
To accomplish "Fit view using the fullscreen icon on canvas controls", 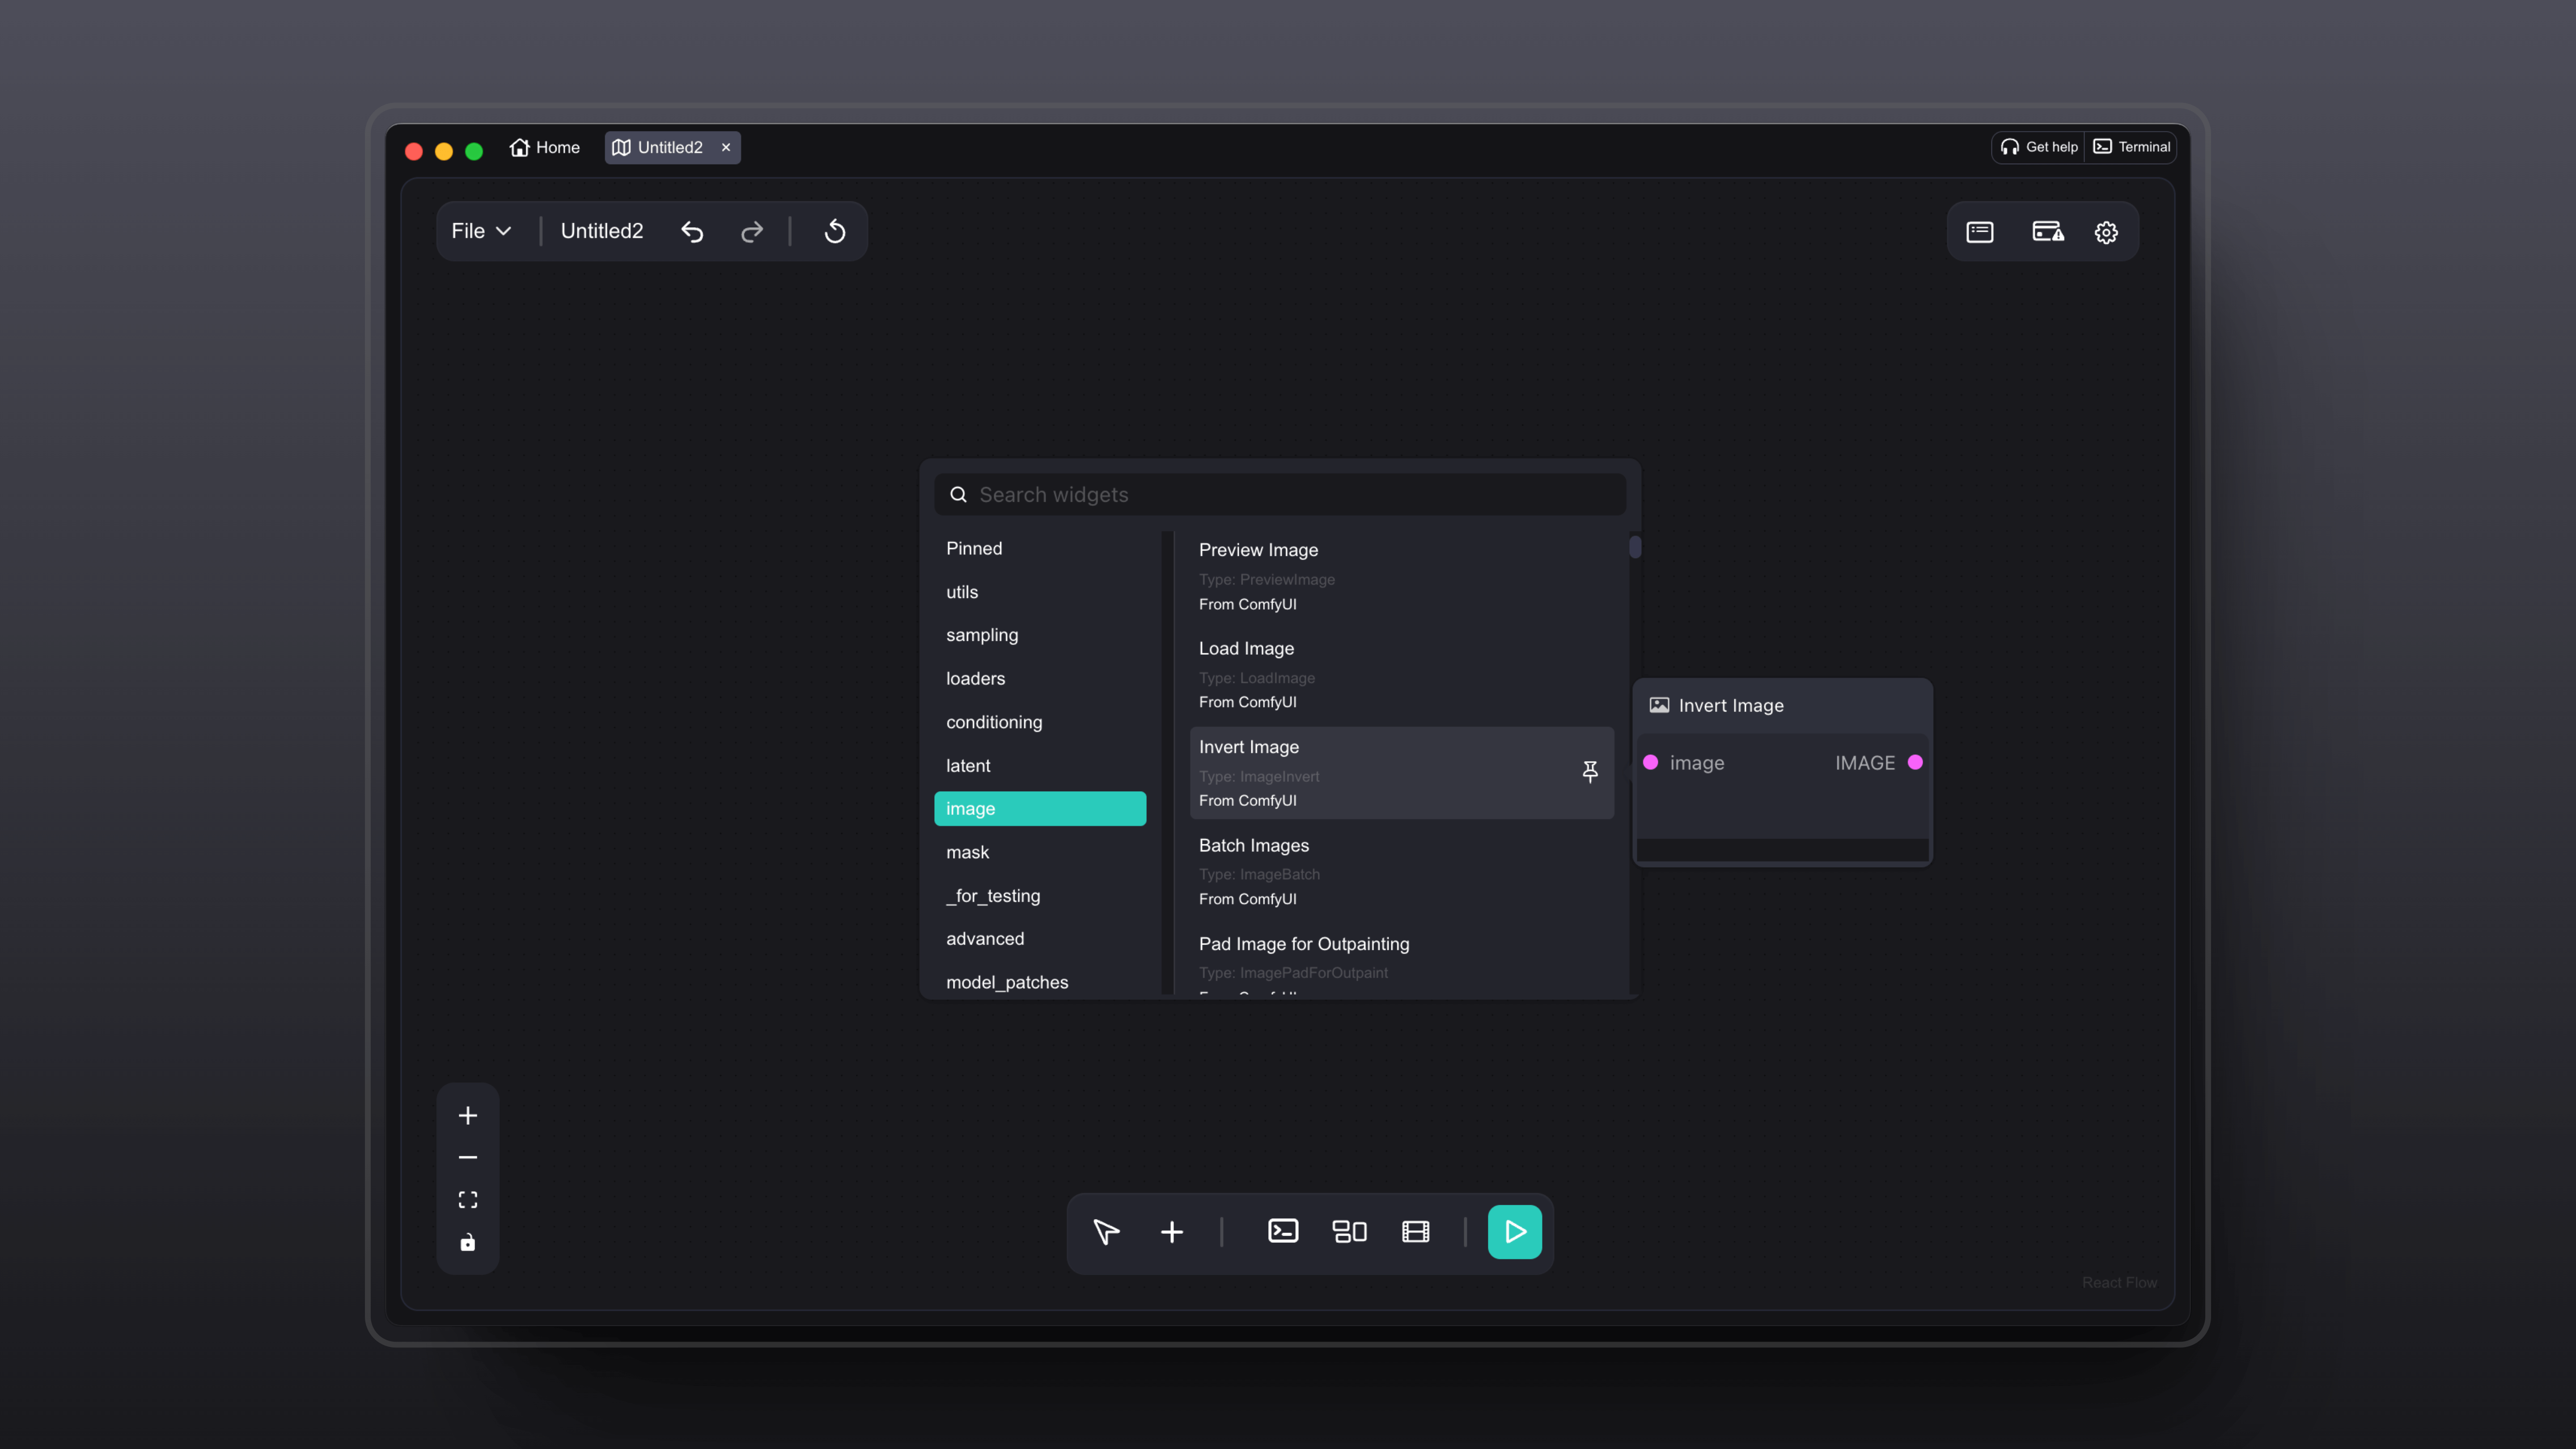I will [x=467, y=1199].
